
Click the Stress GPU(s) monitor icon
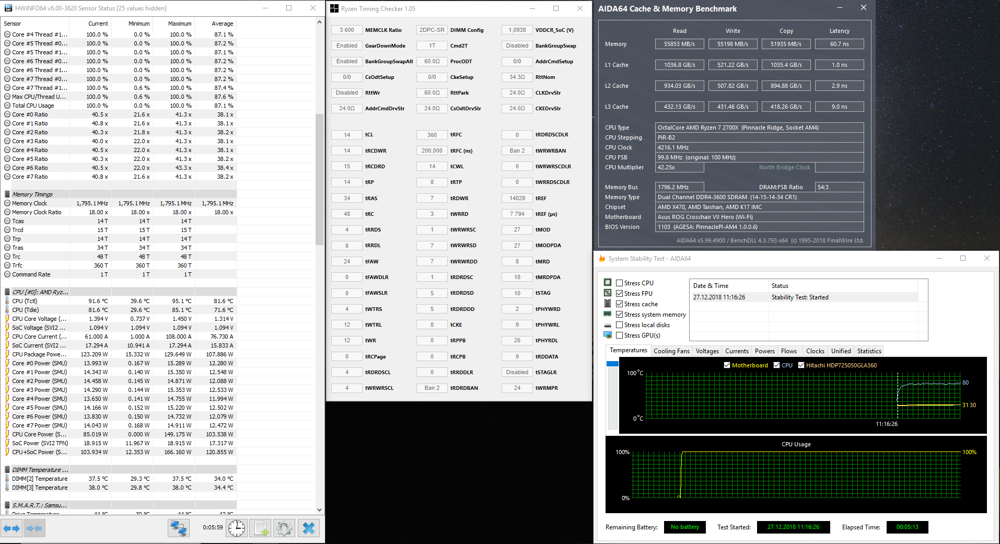coord(608,335)
